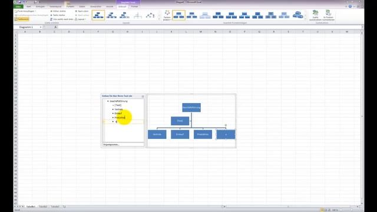This screenshot has width=377, height=212.
Task: Click Tiefer stufen to demote item
Action: click(x=58, y=15)
